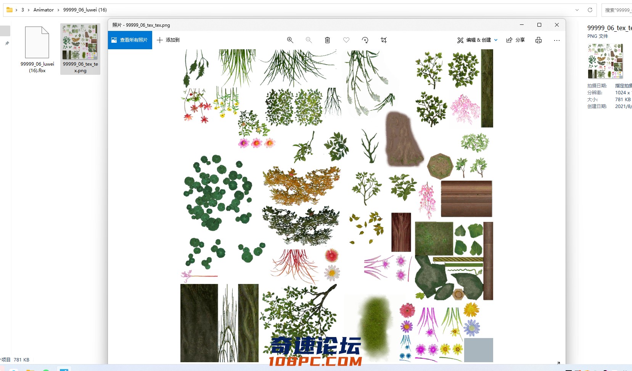Click the 创建日期 value '2021/8/' in details pane
632x371 pixels.
tap(623, 106)
